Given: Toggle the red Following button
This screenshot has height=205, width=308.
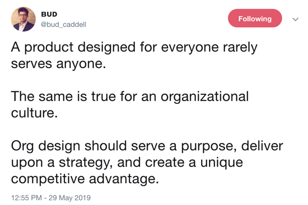Looking at the screenshot, I should pos(255,18).
